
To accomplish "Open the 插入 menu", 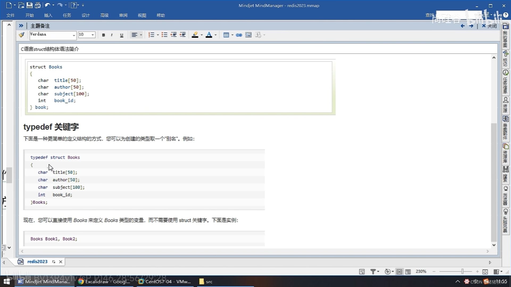I will 48,15.
